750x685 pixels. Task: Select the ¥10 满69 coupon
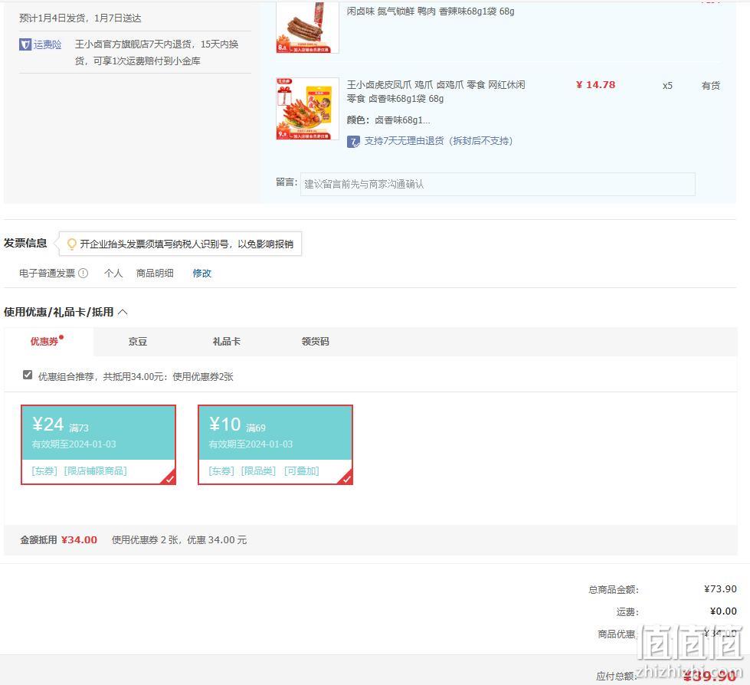276,445
